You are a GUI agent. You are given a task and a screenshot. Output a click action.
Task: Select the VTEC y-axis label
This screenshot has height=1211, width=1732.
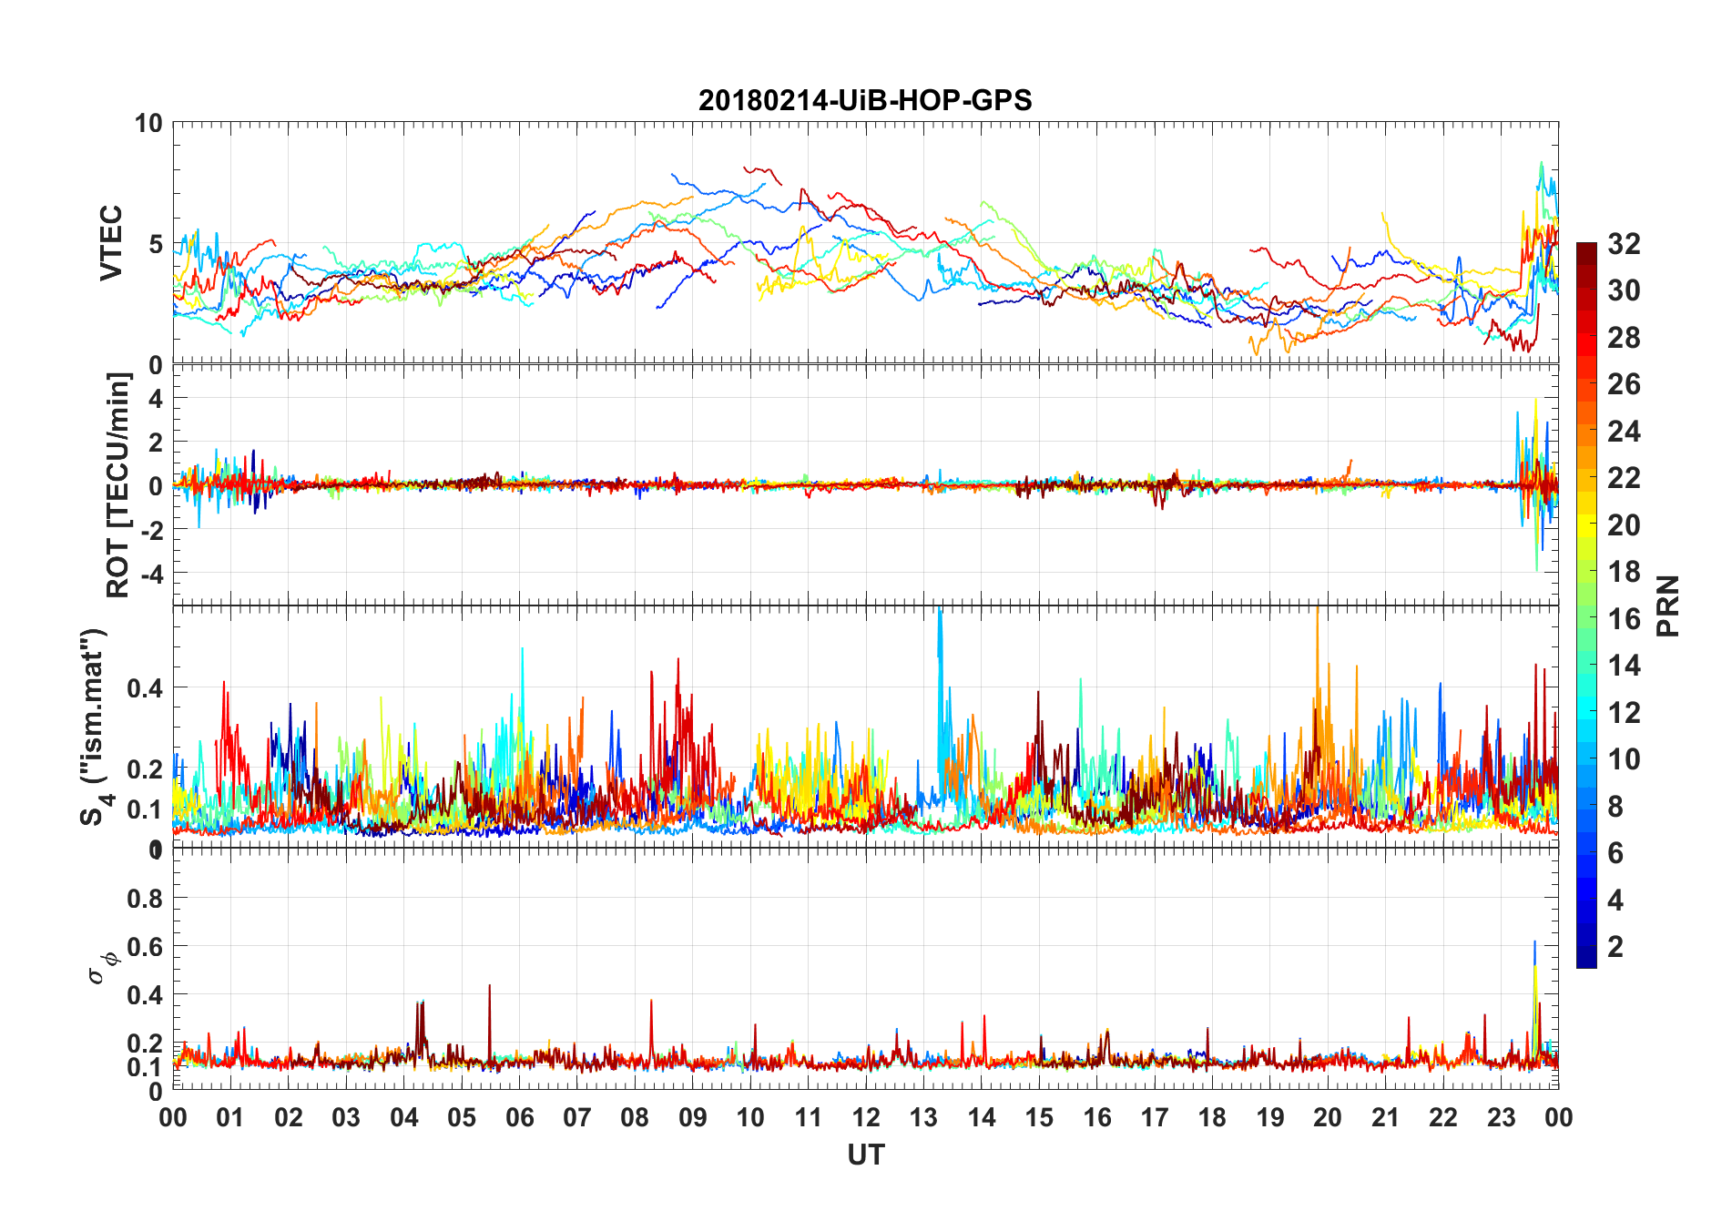coord(111,243)
